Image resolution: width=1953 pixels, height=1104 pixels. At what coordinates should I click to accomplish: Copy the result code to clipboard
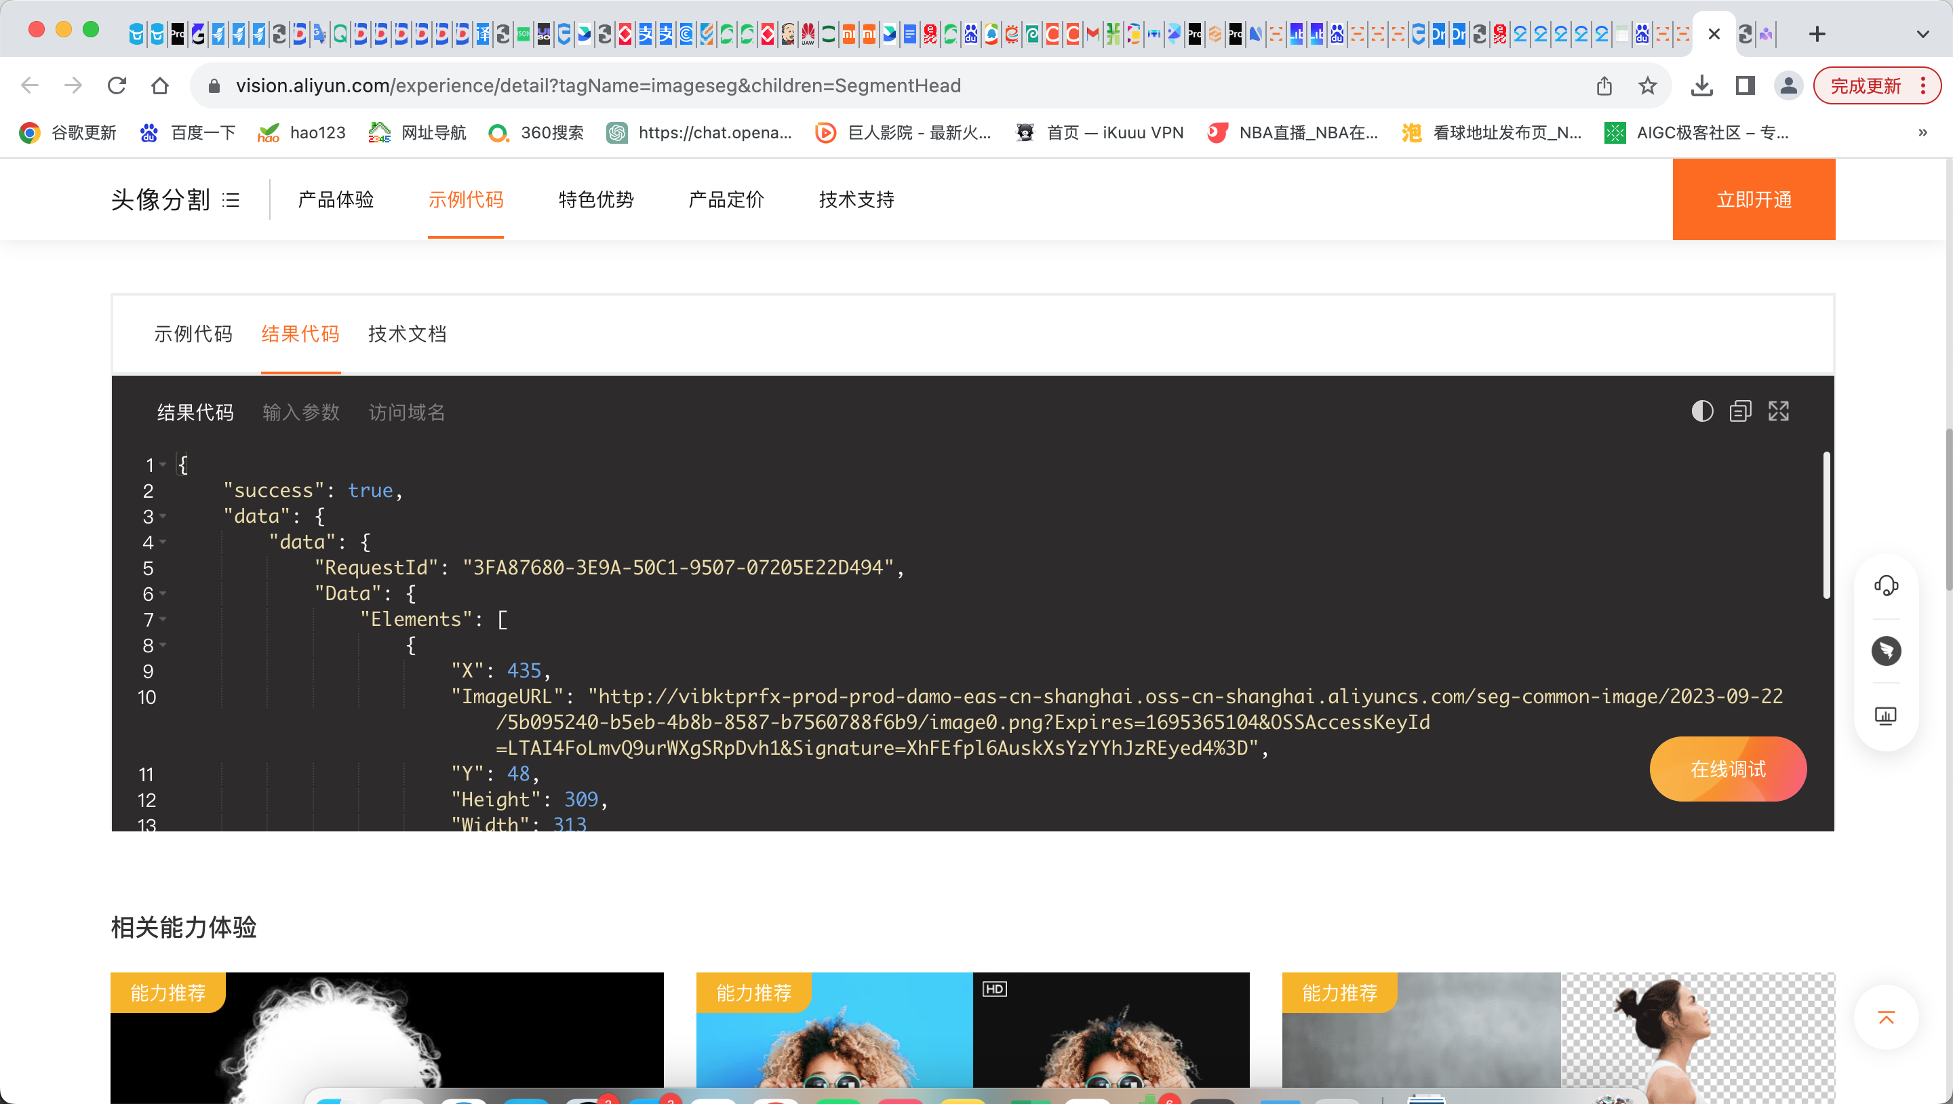[1740, 411]
